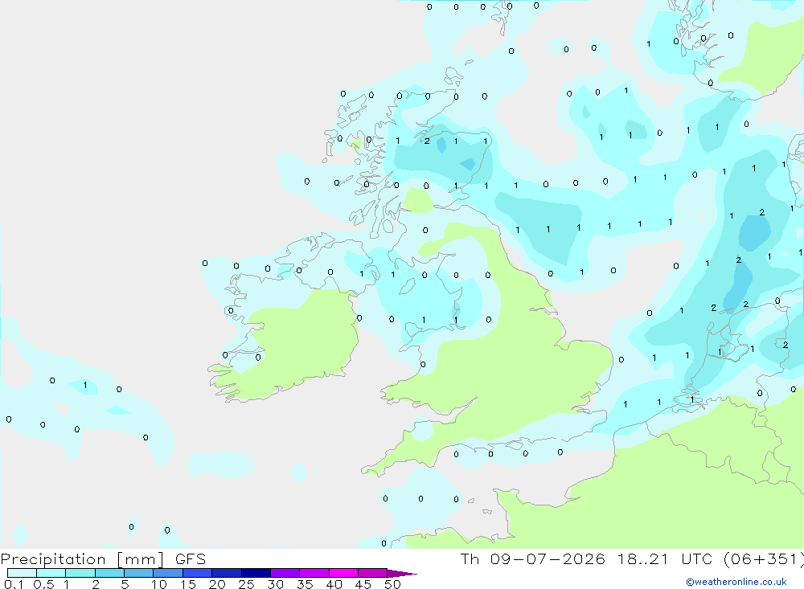
Task: Click the 35–40 mm violet swatch
Action: click(x=314, y=573)
